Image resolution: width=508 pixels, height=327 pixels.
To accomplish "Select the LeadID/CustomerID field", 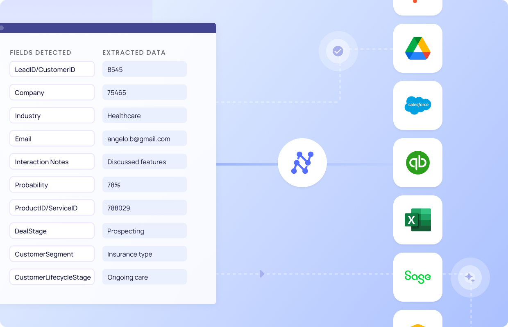I will [x=52, y=69].
